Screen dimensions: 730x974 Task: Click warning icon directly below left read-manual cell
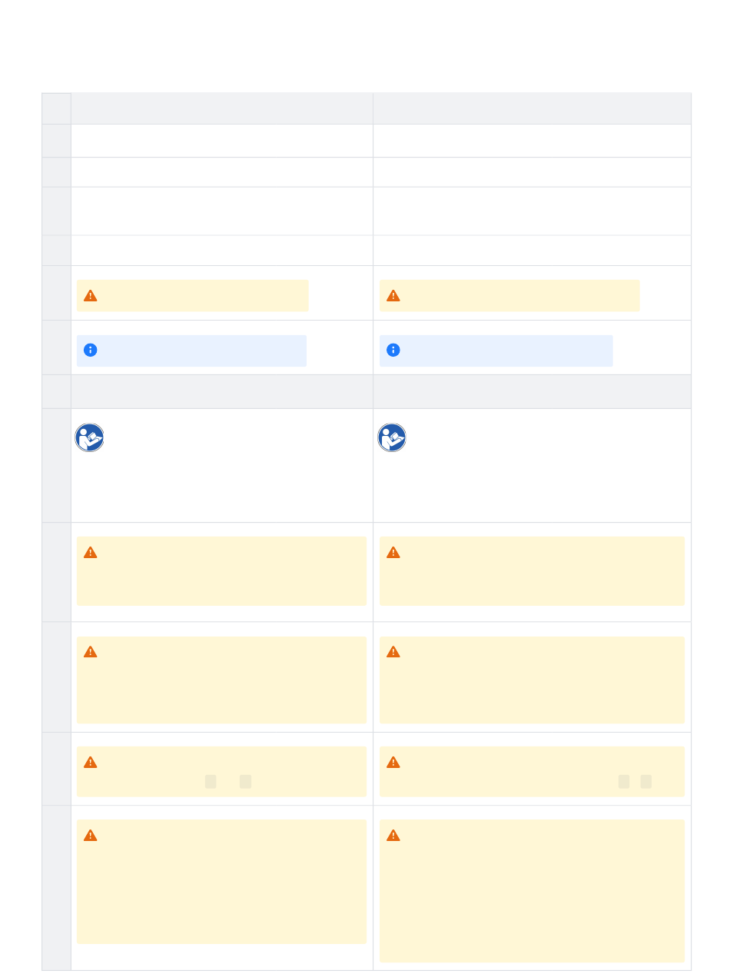pos(91,552)
